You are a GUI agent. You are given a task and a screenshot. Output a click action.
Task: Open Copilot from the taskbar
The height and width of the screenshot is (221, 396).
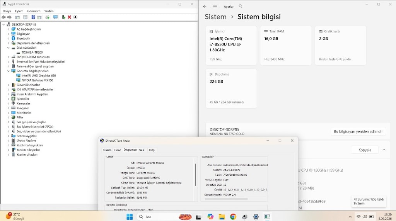tap(210, 216)
